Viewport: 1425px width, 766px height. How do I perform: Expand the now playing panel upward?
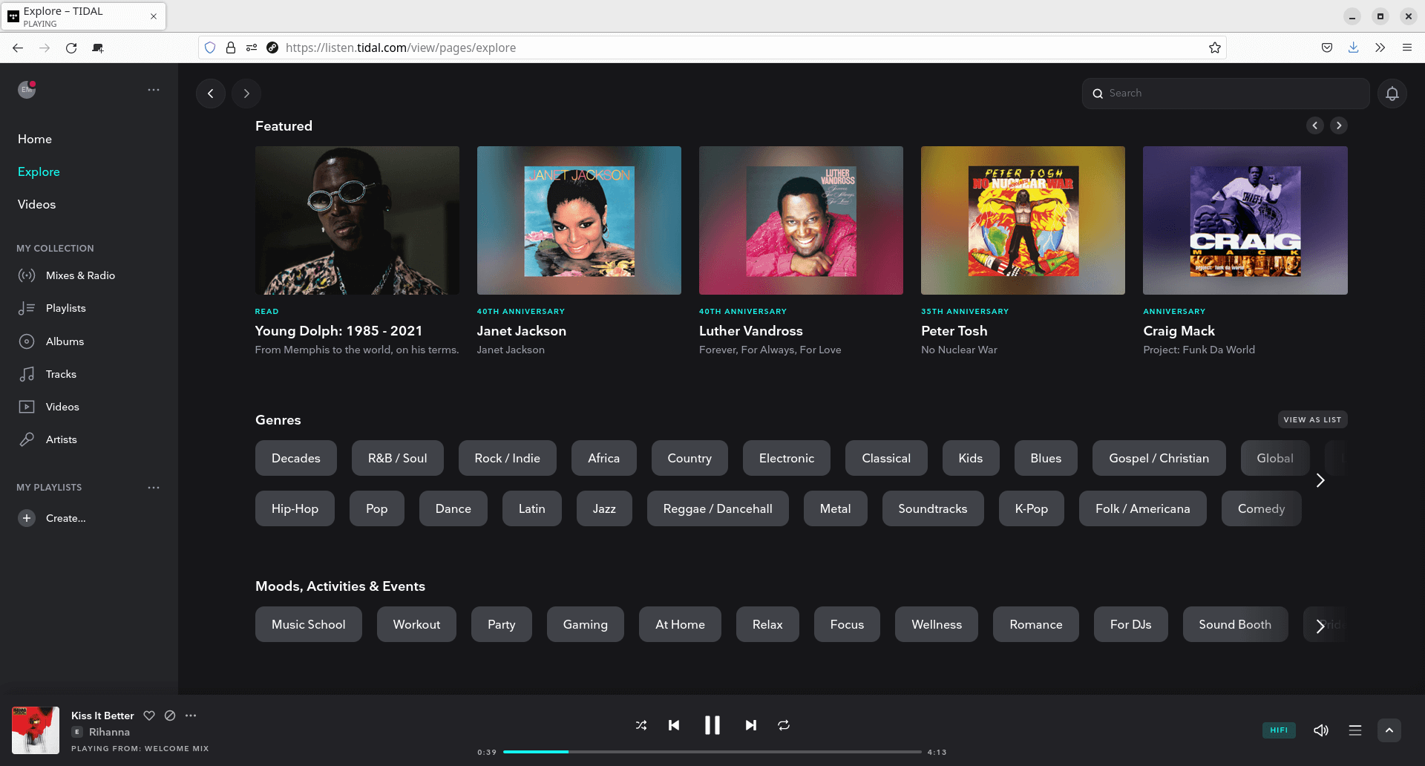(x=1389, y=730)
